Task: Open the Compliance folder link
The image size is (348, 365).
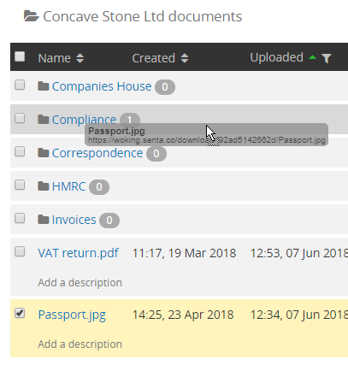Action: 84,120
